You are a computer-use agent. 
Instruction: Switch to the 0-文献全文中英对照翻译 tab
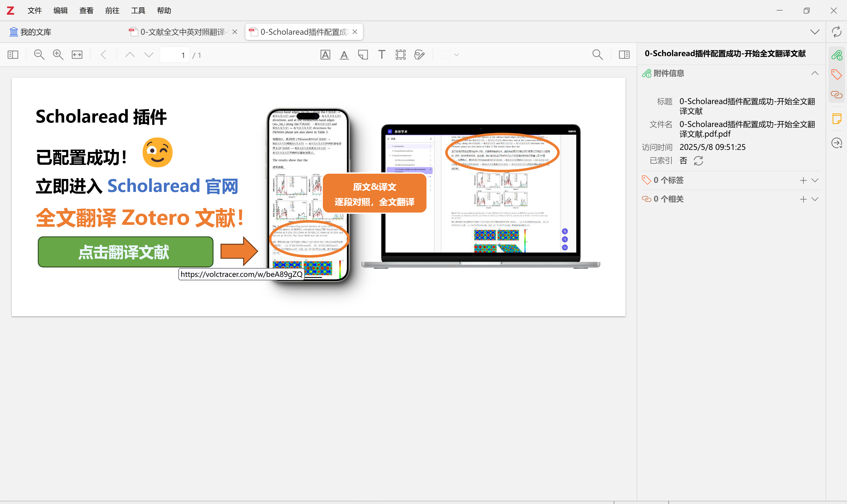182,32
